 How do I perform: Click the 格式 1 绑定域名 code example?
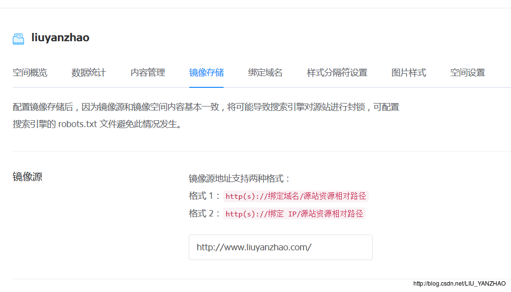(x=296, y=196)
